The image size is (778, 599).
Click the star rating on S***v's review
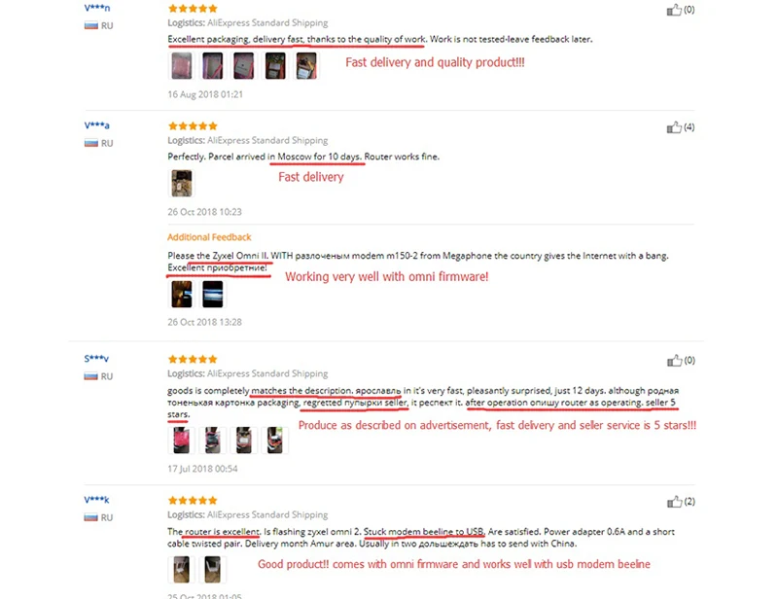[x=193, y=359]
